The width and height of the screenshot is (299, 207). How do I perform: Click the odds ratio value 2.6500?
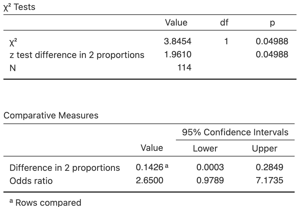[149, 181]
